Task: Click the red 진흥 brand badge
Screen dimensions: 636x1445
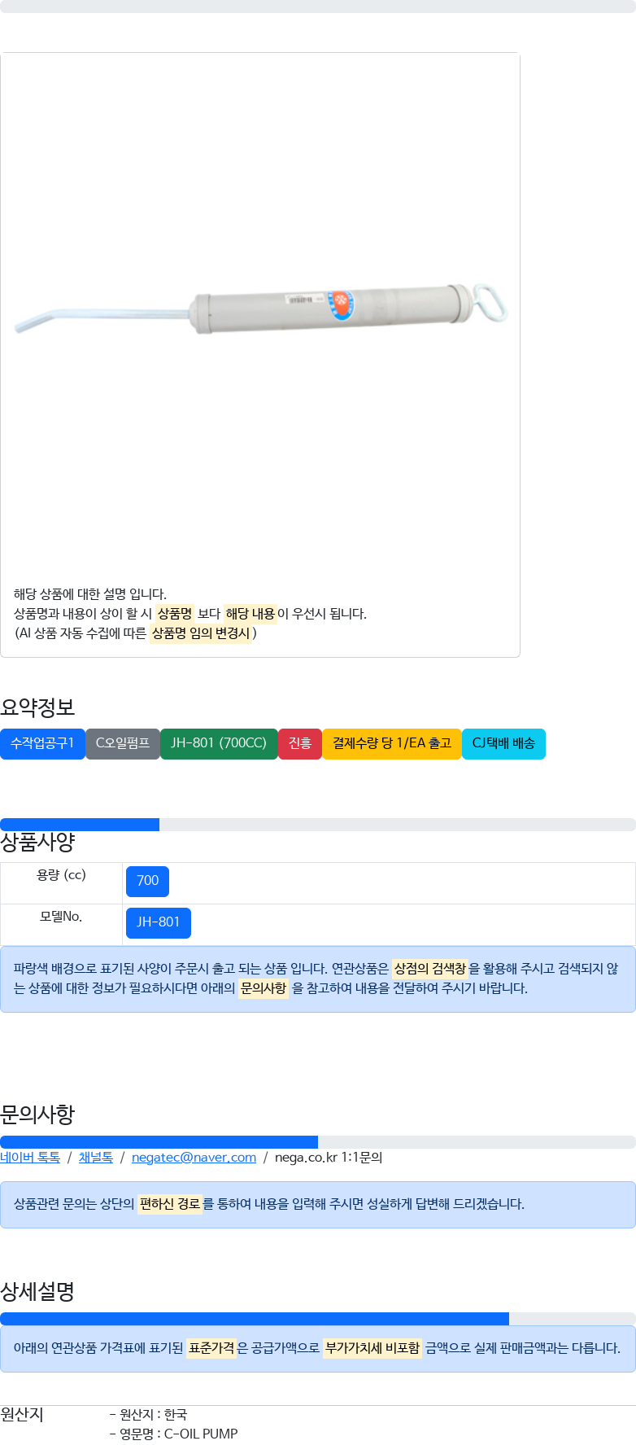Action: coord(300,743)
